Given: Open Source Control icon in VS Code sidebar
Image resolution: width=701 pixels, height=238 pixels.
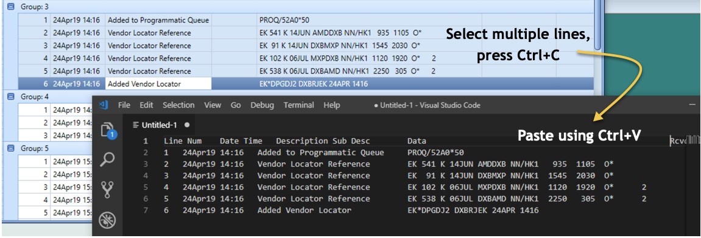Looking at the screenshot, I should tap(107, 189).
